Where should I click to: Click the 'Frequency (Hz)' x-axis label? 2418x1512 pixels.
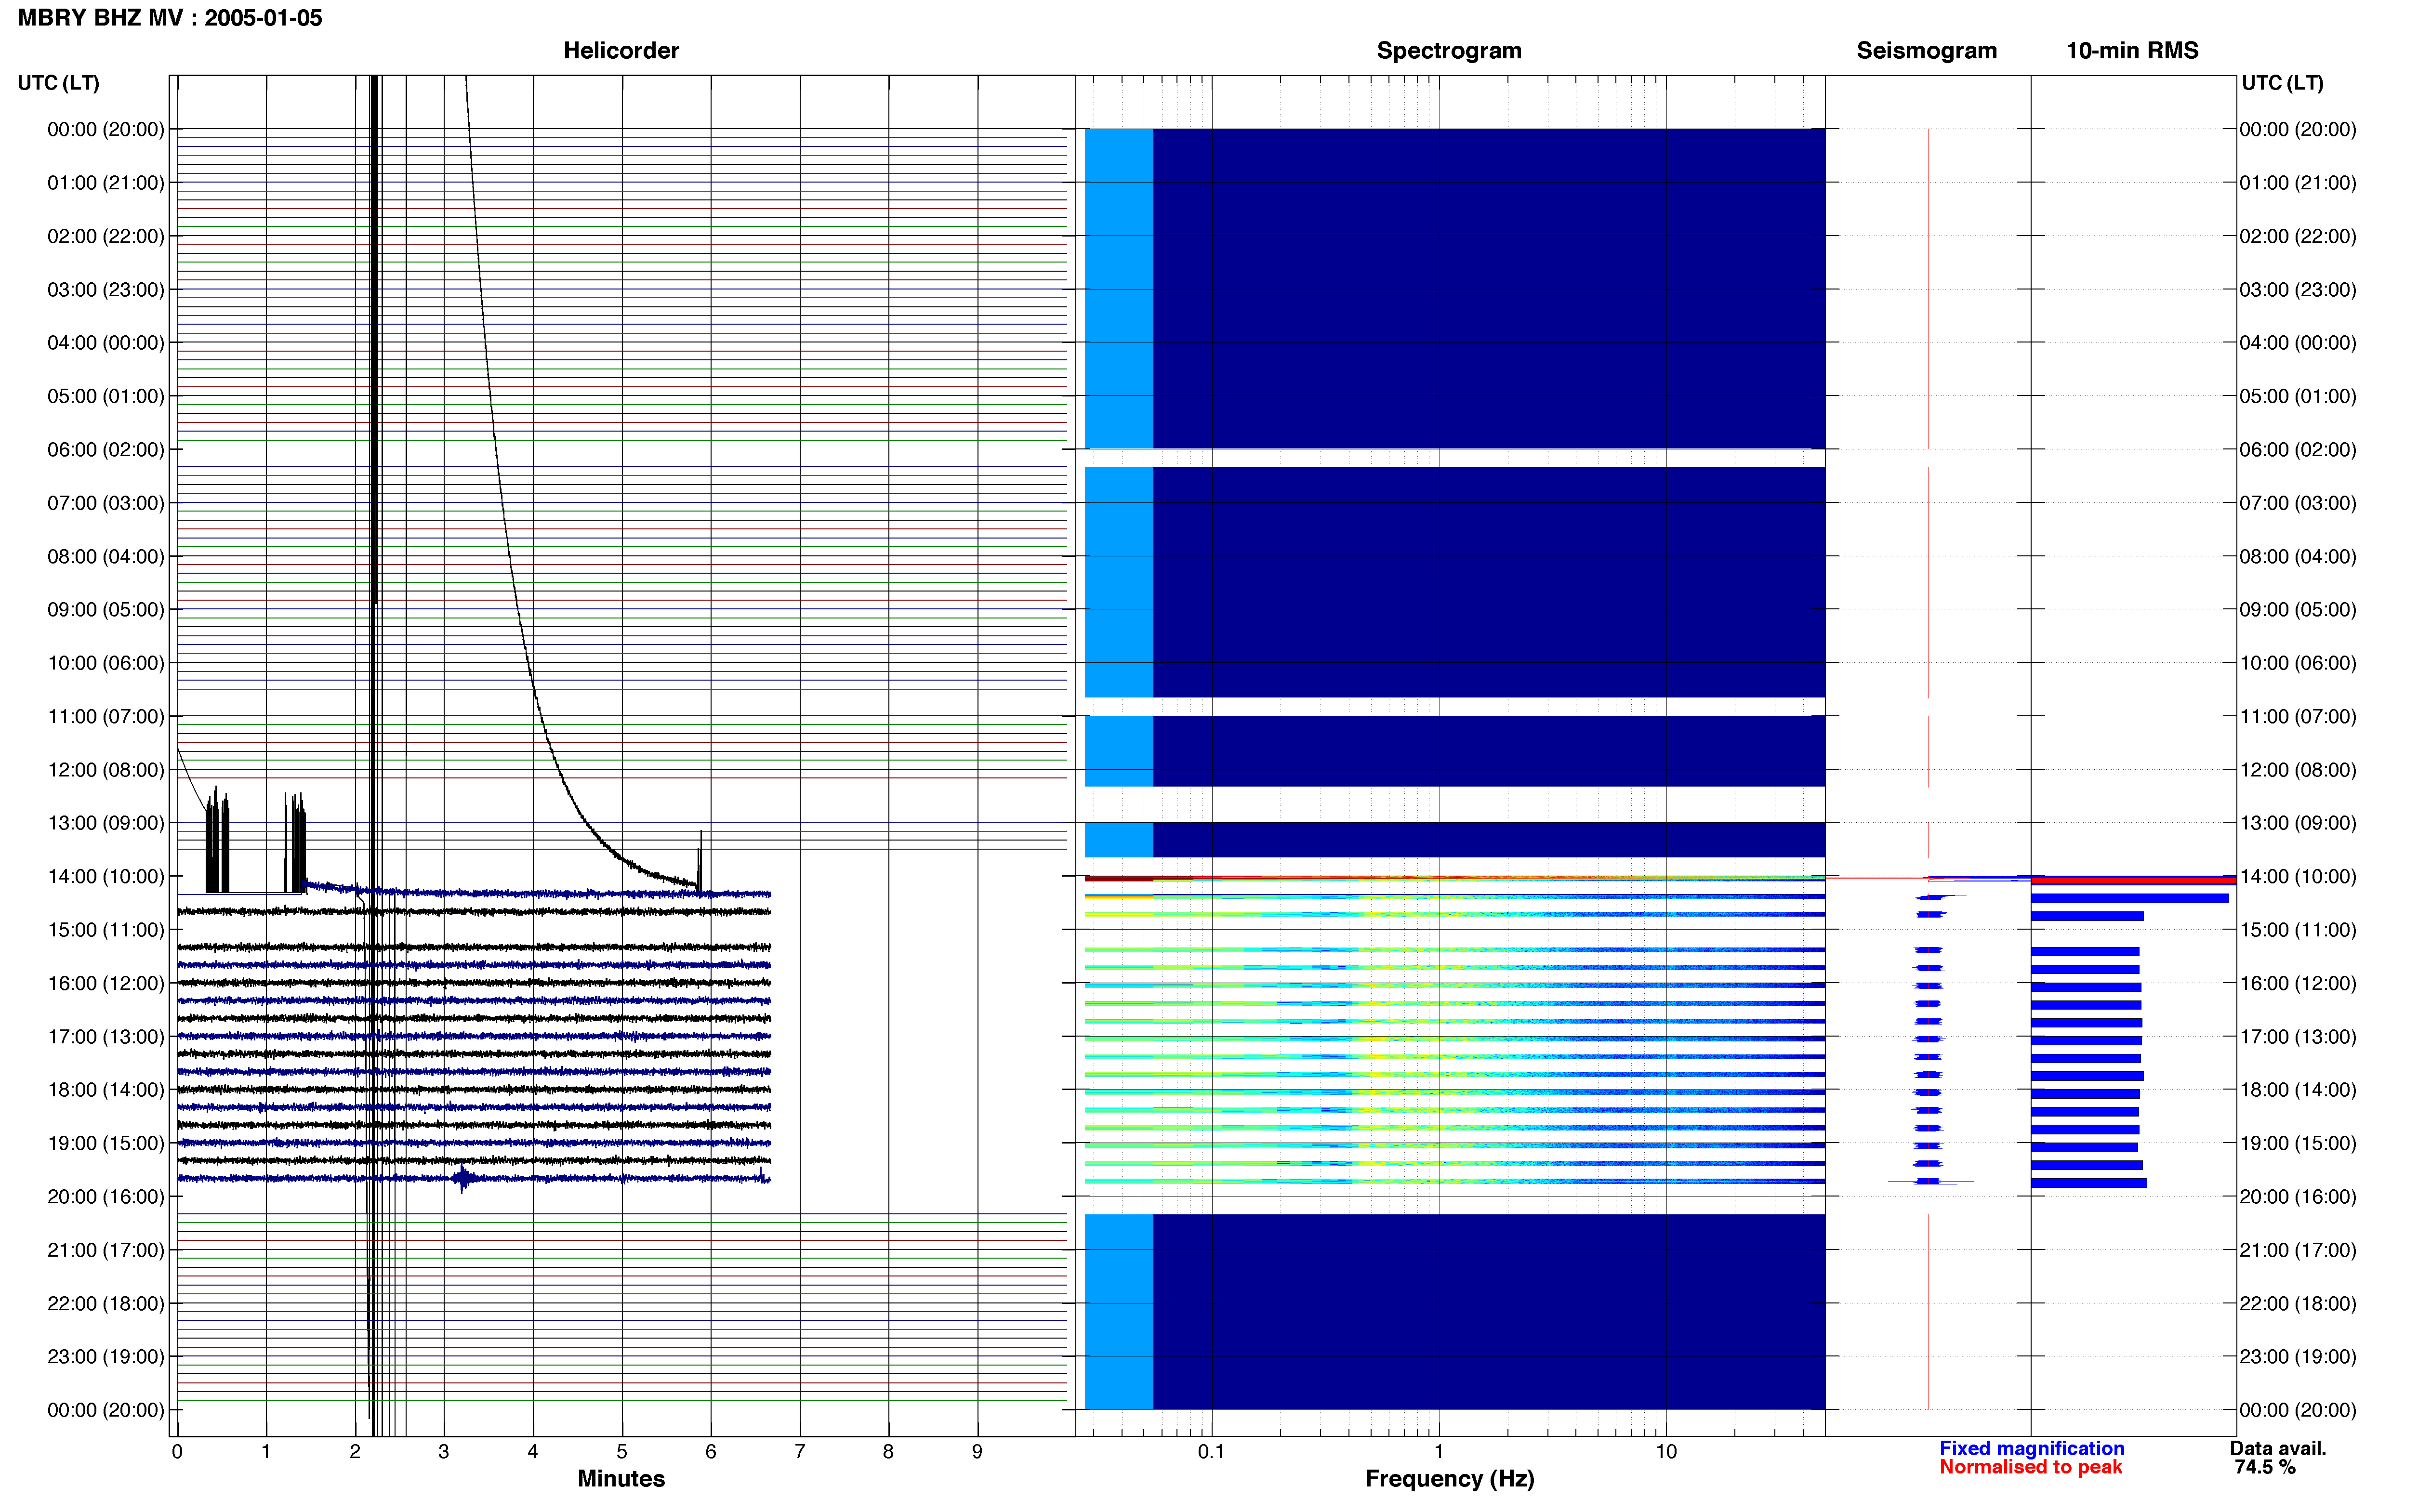pyautogui.click(x=1449, y=1479)
